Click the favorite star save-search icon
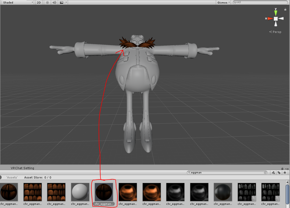The width and height of the screenshot is (290, 208). tap(285, 173)
